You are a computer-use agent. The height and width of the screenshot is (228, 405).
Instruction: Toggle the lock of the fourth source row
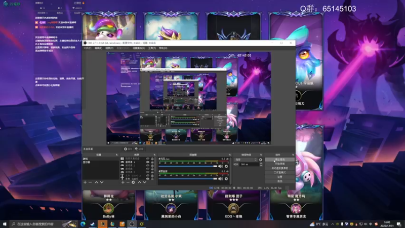(152, 169)
